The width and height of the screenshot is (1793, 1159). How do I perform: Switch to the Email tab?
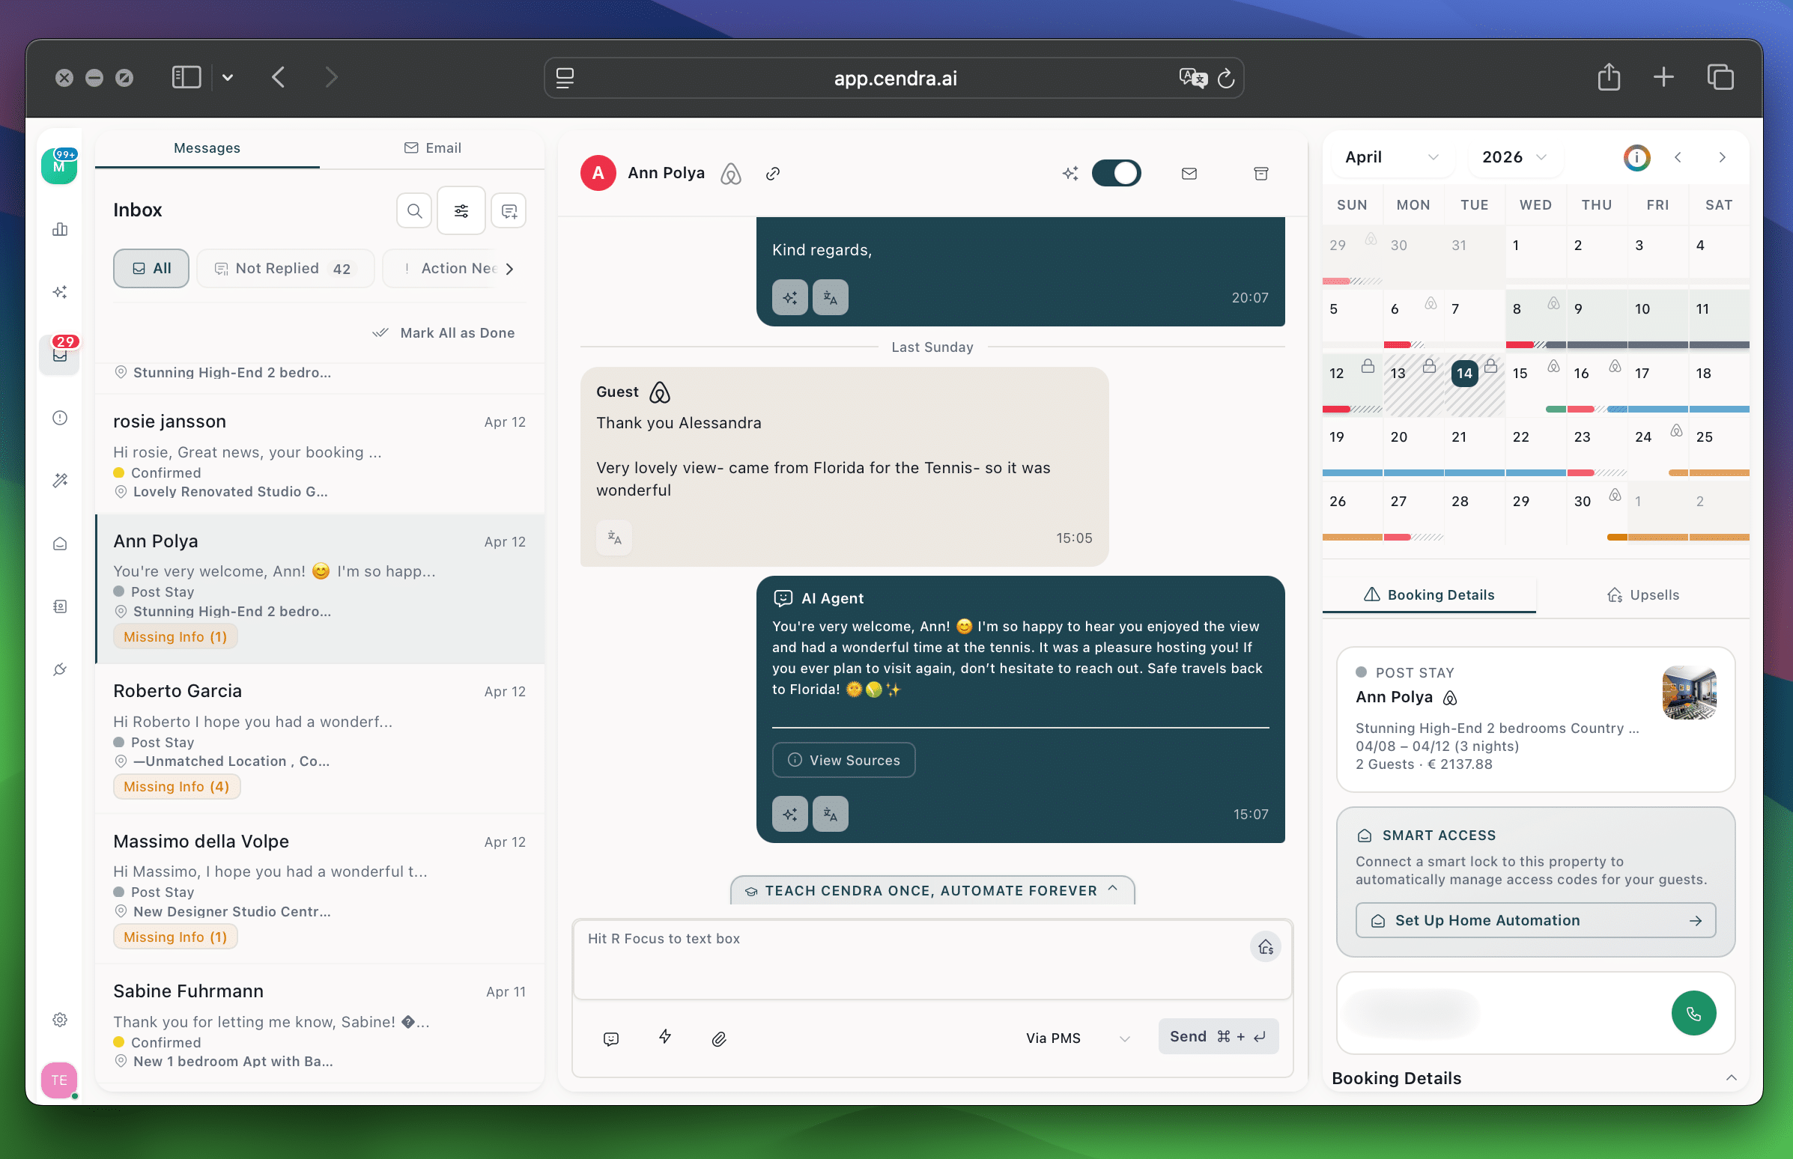point(432,148)
